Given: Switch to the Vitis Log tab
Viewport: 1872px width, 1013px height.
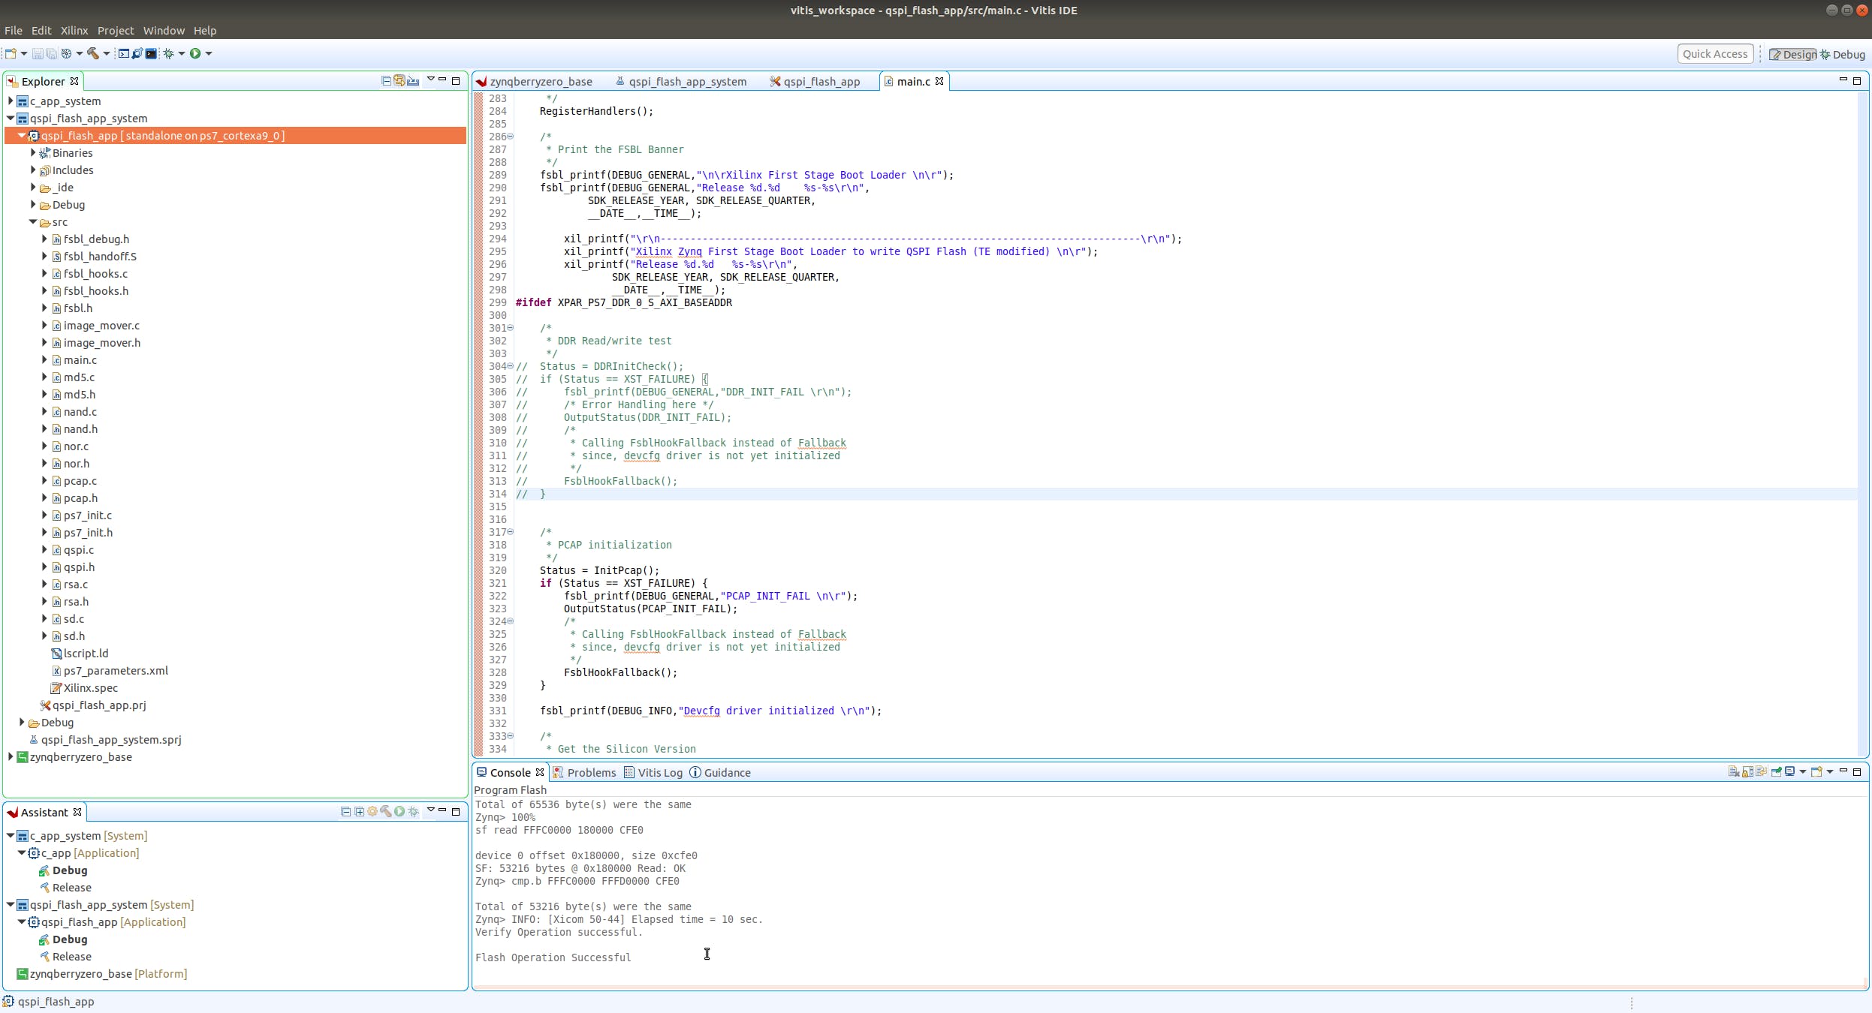Looking at the screenshot, I should tap(653, 773).
